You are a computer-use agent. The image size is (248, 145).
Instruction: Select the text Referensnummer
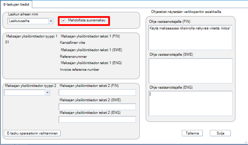(x=74, y=56)
